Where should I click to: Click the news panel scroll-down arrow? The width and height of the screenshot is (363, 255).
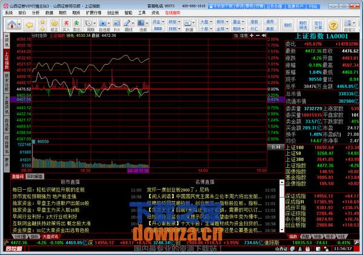(x=282, y=230)
